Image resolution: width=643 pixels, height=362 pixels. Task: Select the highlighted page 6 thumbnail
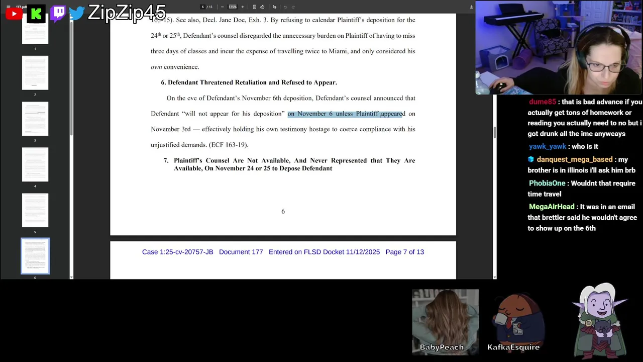pos(35,256)
